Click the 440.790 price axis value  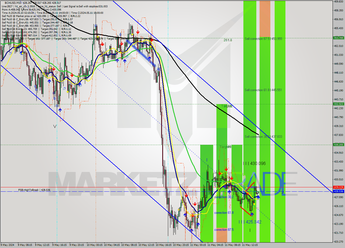point(339,117)
